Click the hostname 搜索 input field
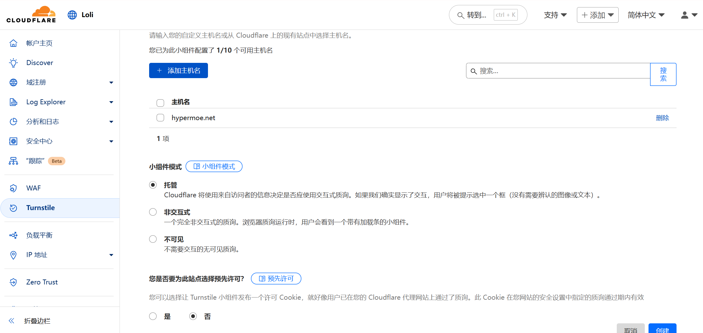703x333 pixels. [x=558, y=71]
